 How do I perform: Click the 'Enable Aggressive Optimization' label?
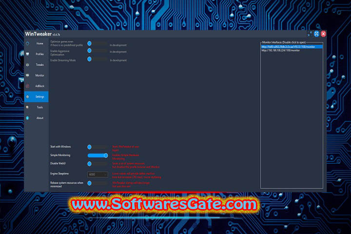(x=60, y=53)
